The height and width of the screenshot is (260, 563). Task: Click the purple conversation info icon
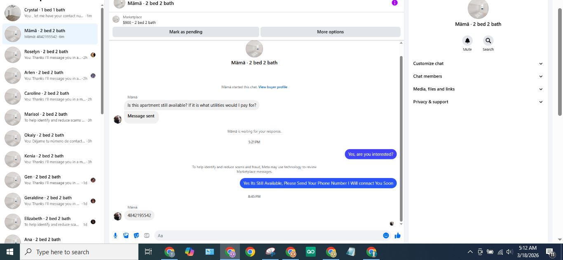394,3
